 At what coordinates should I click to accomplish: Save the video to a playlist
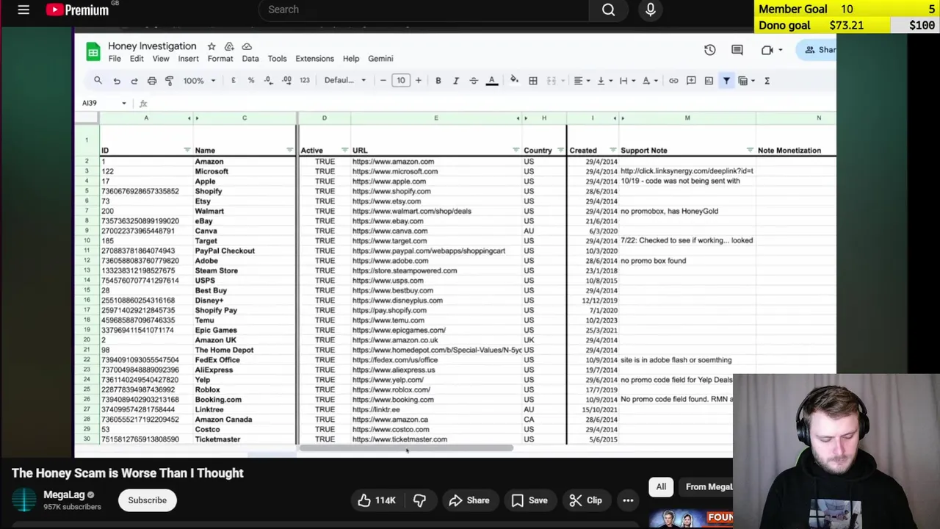(529, 500)
